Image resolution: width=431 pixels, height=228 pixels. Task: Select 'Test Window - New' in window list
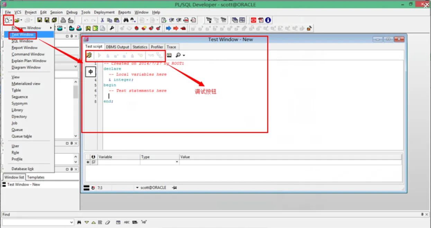24,184
